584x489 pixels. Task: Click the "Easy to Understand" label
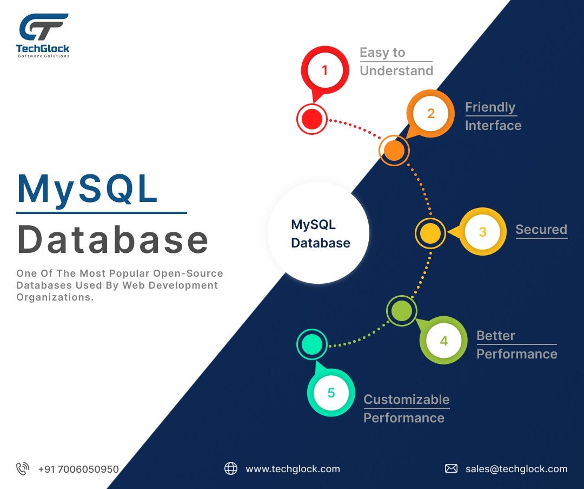coord(396,62)
